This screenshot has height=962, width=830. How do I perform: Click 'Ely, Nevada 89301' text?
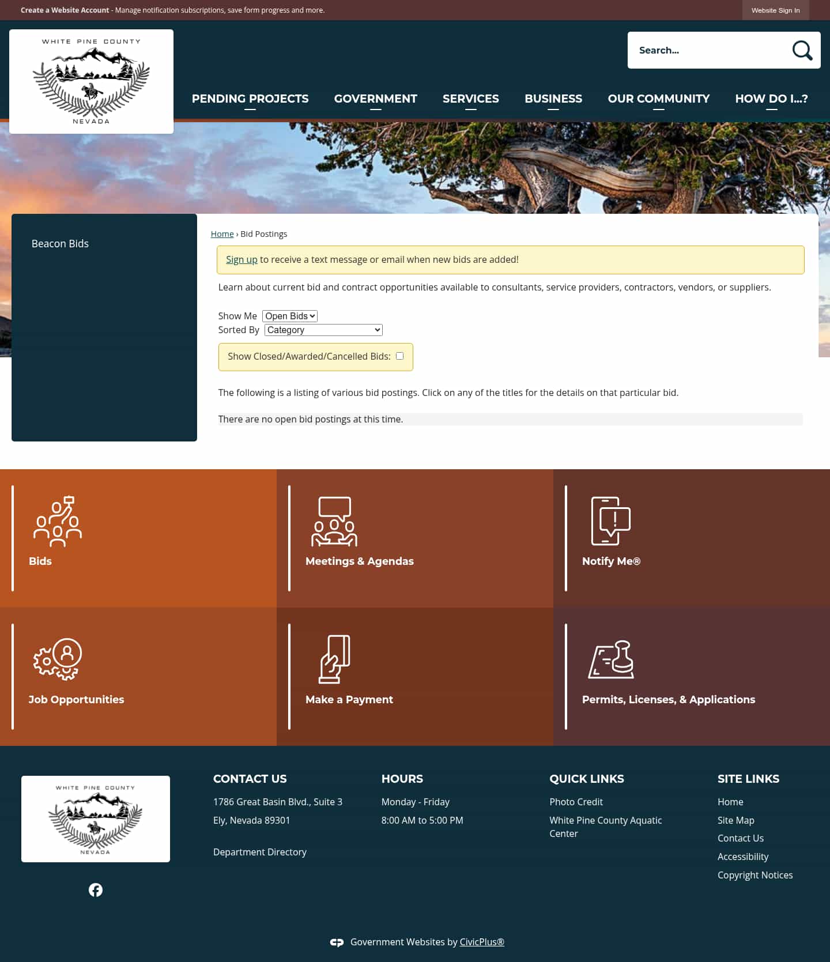click(252, 821)
